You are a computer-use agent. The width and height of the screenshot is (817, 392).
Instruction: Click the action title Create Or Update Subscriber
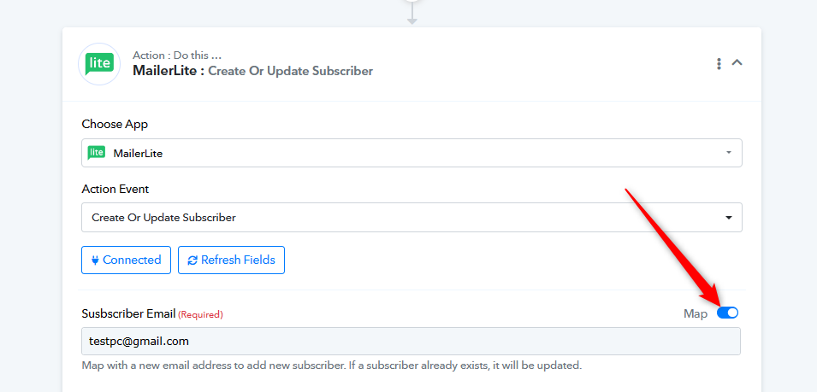coord(290,71)
